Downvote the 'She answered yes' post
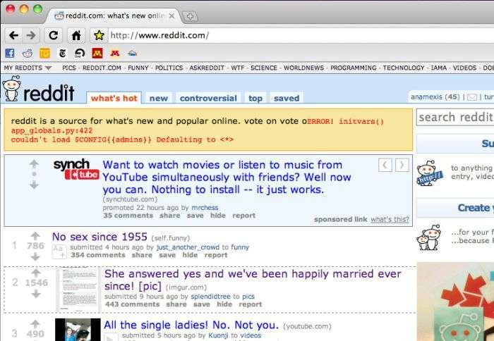494x341 pixels. 36,294
